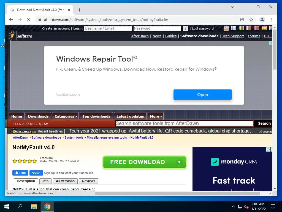Open Chrome three-dot menu
This screenshot has height=212, width=282.
[x=271, y=20]
